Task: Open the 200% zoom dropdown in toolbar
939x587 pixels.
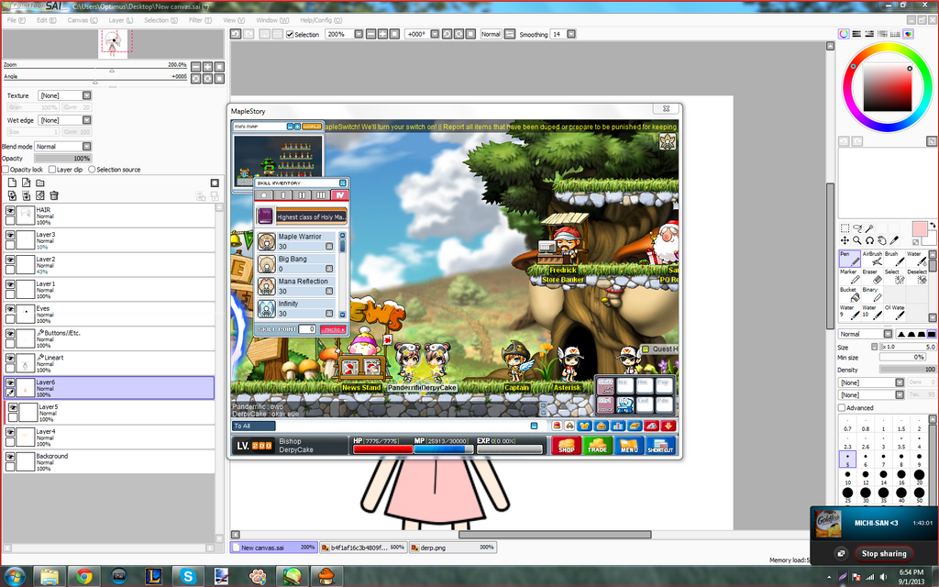Action: [359, 34]
